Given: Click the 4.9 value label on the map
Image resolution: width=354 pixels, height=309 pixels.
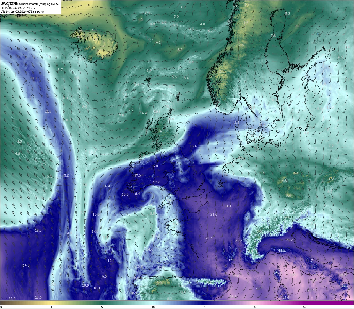Looking at the screenshot, I should (x=144, y=113).
